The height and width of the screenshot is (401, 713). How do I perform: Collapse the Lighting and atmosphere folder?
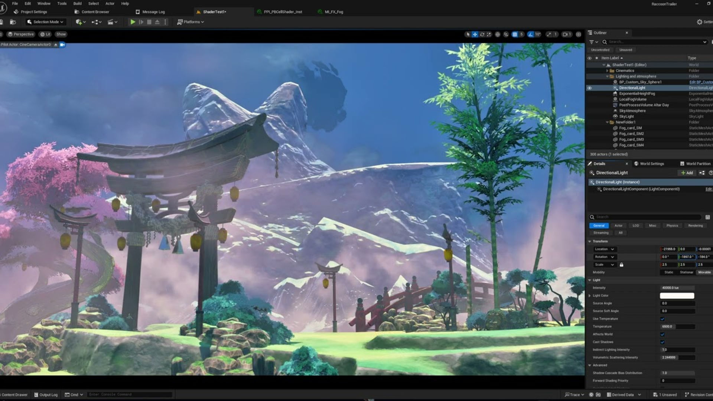(608, 76)
